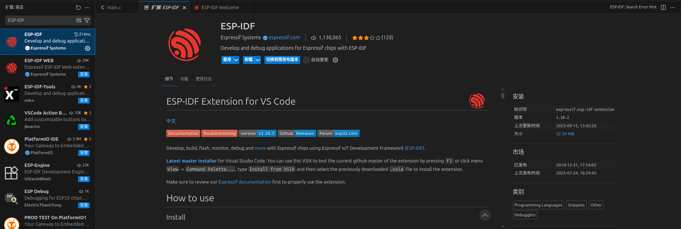The height and width of the screenshot is (229, 681).
Task: Open the extension search filter menu
Action: tap(87, 20)
